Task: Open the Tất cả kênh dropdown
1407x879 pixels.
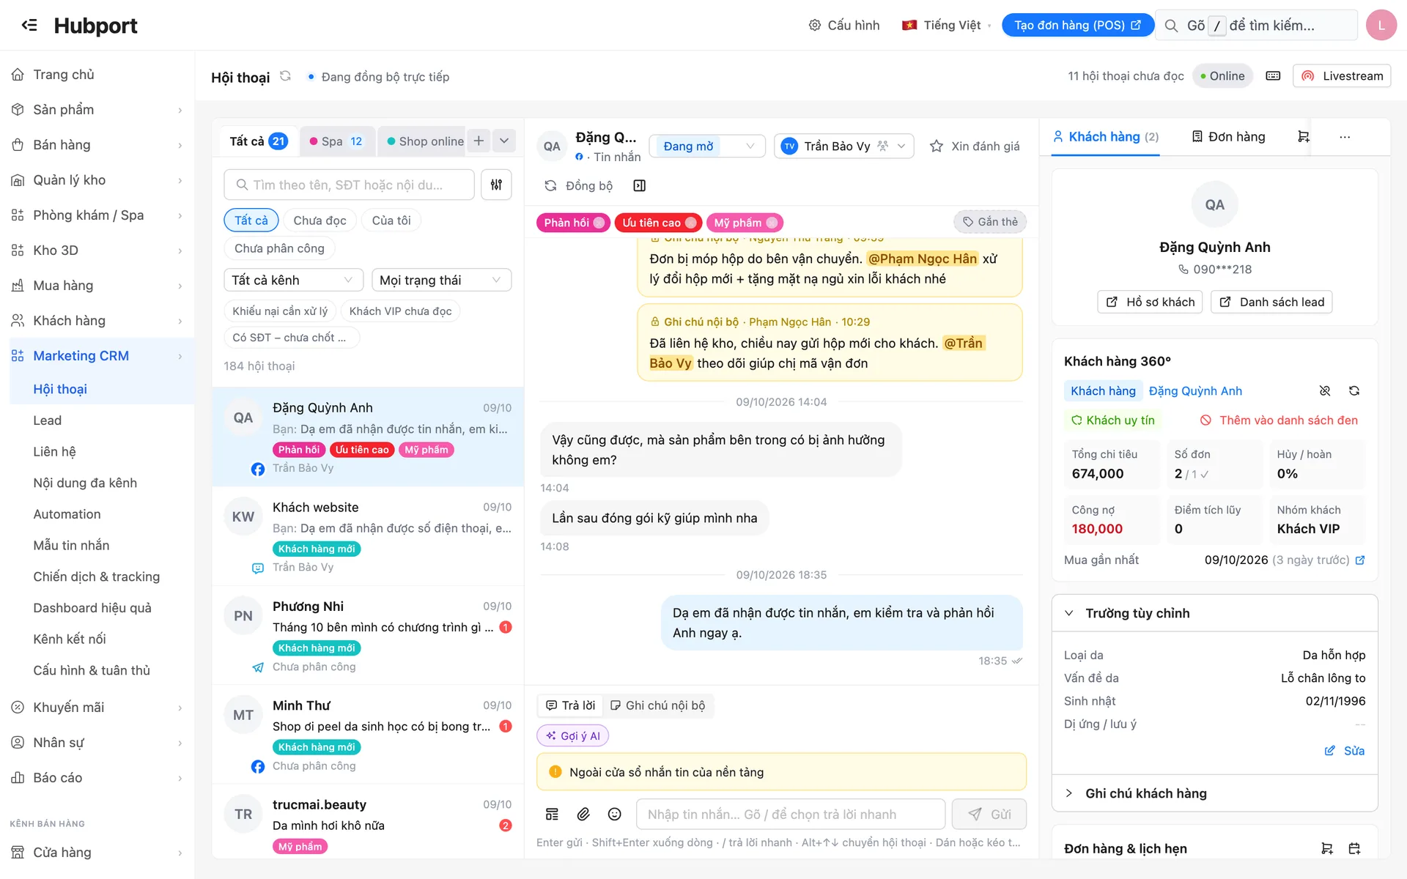Action: click(x=294, y=280)
